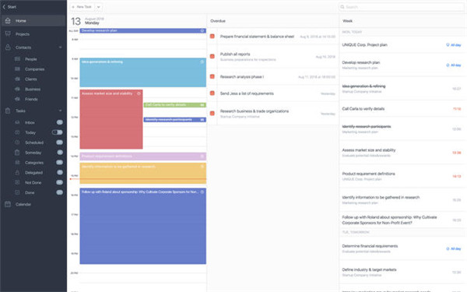Select Companies under Contacts
The image size is (467, 292).
34,69
